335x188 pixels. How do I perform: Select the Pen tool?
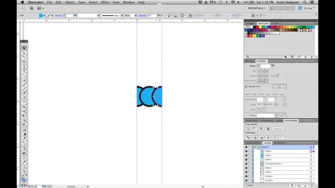(24, 66)
